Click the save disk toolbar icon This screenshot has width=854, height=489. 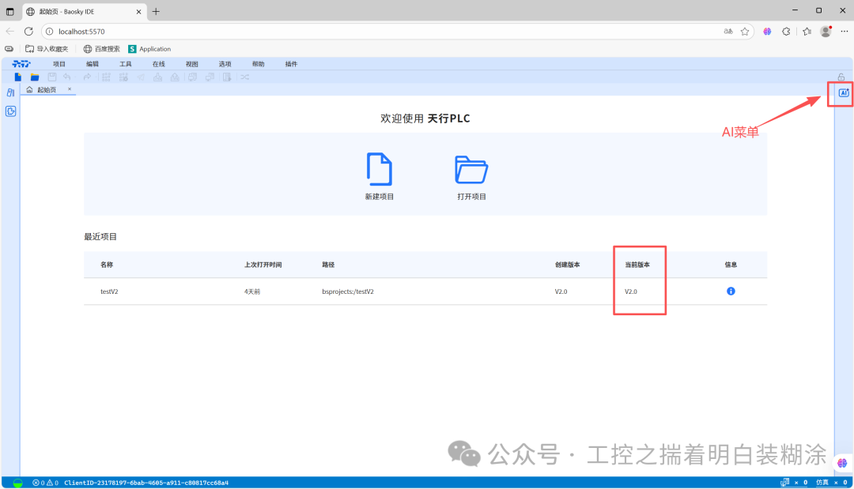coord(51,77)
